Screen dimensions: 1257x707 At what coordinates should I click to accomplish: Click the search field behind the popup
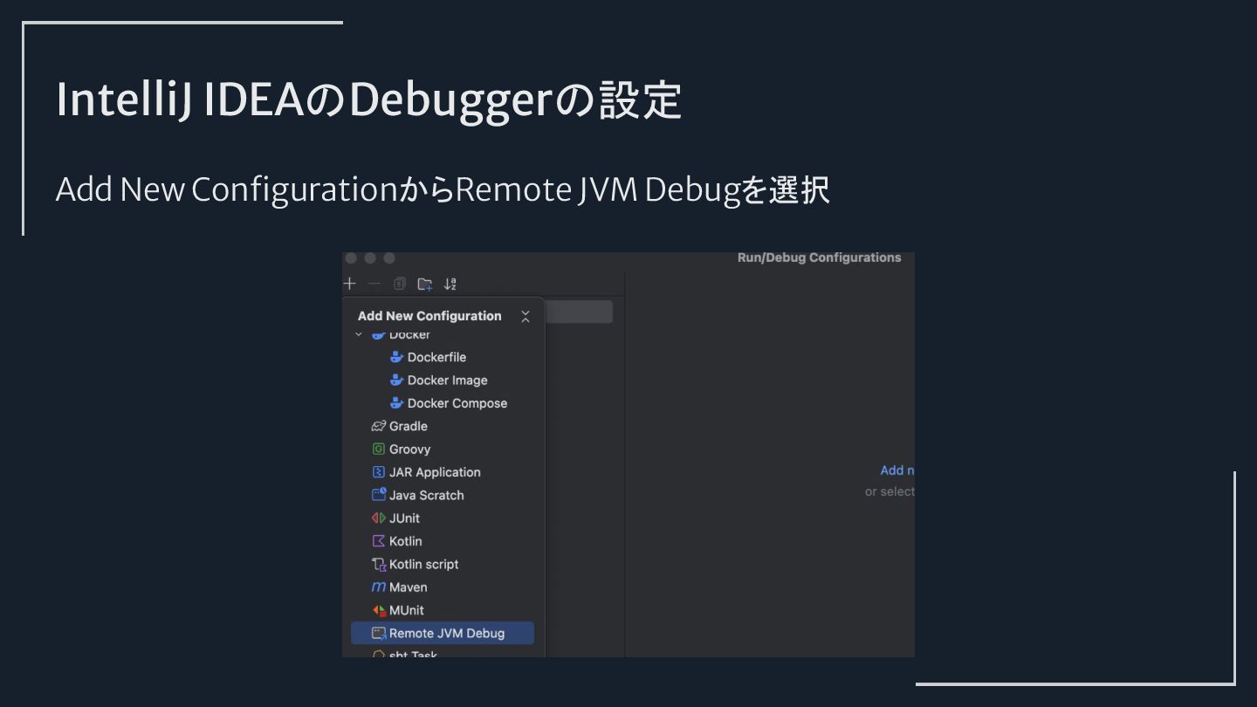click(579, 312)
